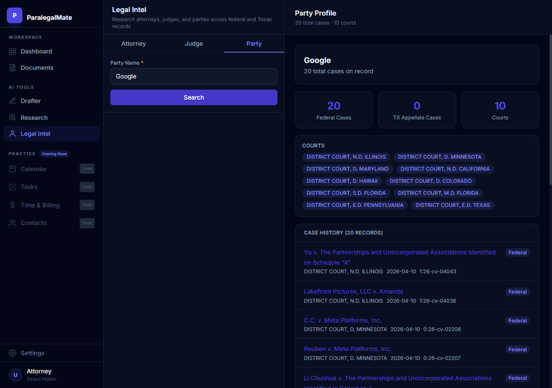
Task: Click the Time & Billing dollar icon
Action: coord(13,205)
